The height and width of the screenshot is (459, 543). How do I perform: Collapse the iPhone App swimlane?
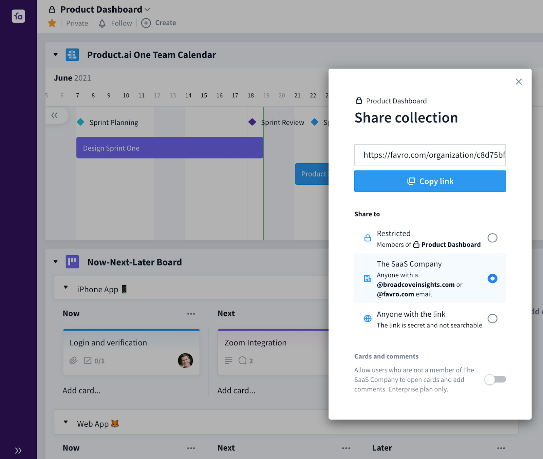click(x=66, y=288)
